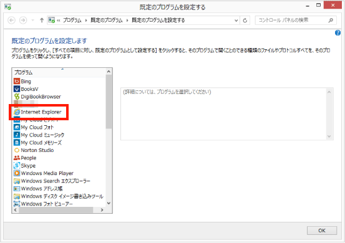Click the search magnifier icon
The width and height of the screenshot is (345, 243).
[x=331, y=21]
